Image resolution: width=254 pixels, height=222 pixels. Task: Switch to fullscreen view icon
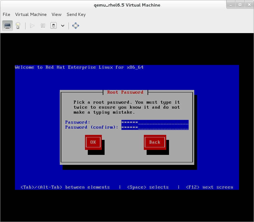click(x=76, y=26)
